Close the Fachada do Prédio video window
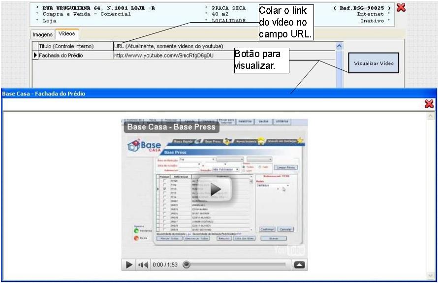Screen dimensions: 438x283 pos(429,104)
